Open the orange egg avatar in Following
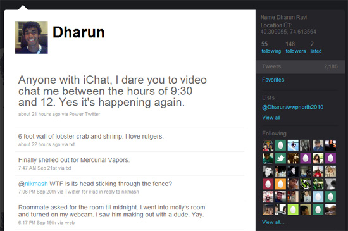Image resolution: width=348 pixels, height=231 pixels. (x=280, y=184)
